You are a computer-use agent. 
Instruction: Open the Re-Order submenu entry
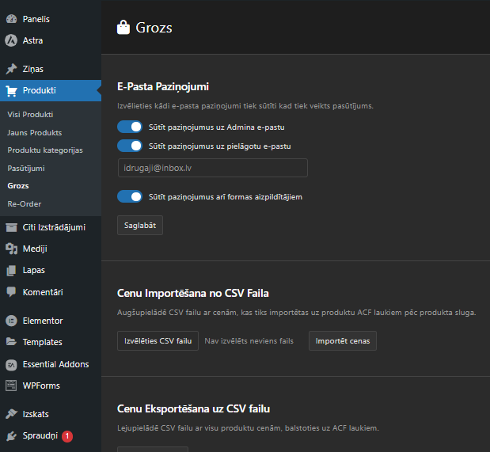(25, 204)
